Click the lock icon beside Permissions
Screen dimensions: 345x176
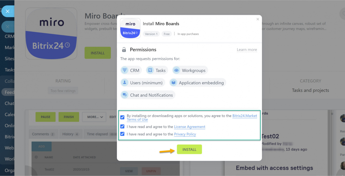(x=124, y=50)
